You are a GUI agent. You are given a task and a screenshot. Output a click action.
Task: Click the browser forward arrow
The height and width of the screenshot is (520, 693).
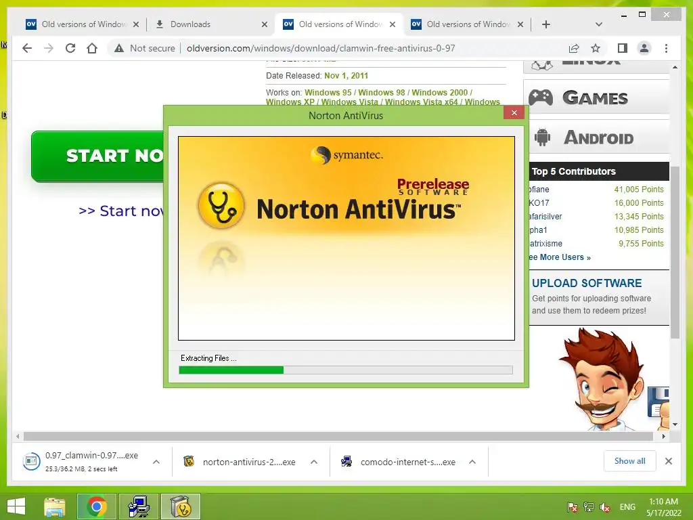pos(49,48)
